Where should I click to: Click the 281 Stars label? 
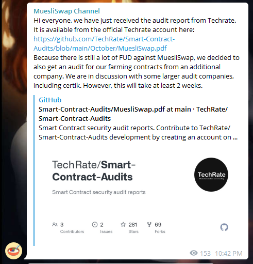pos(133,228)
